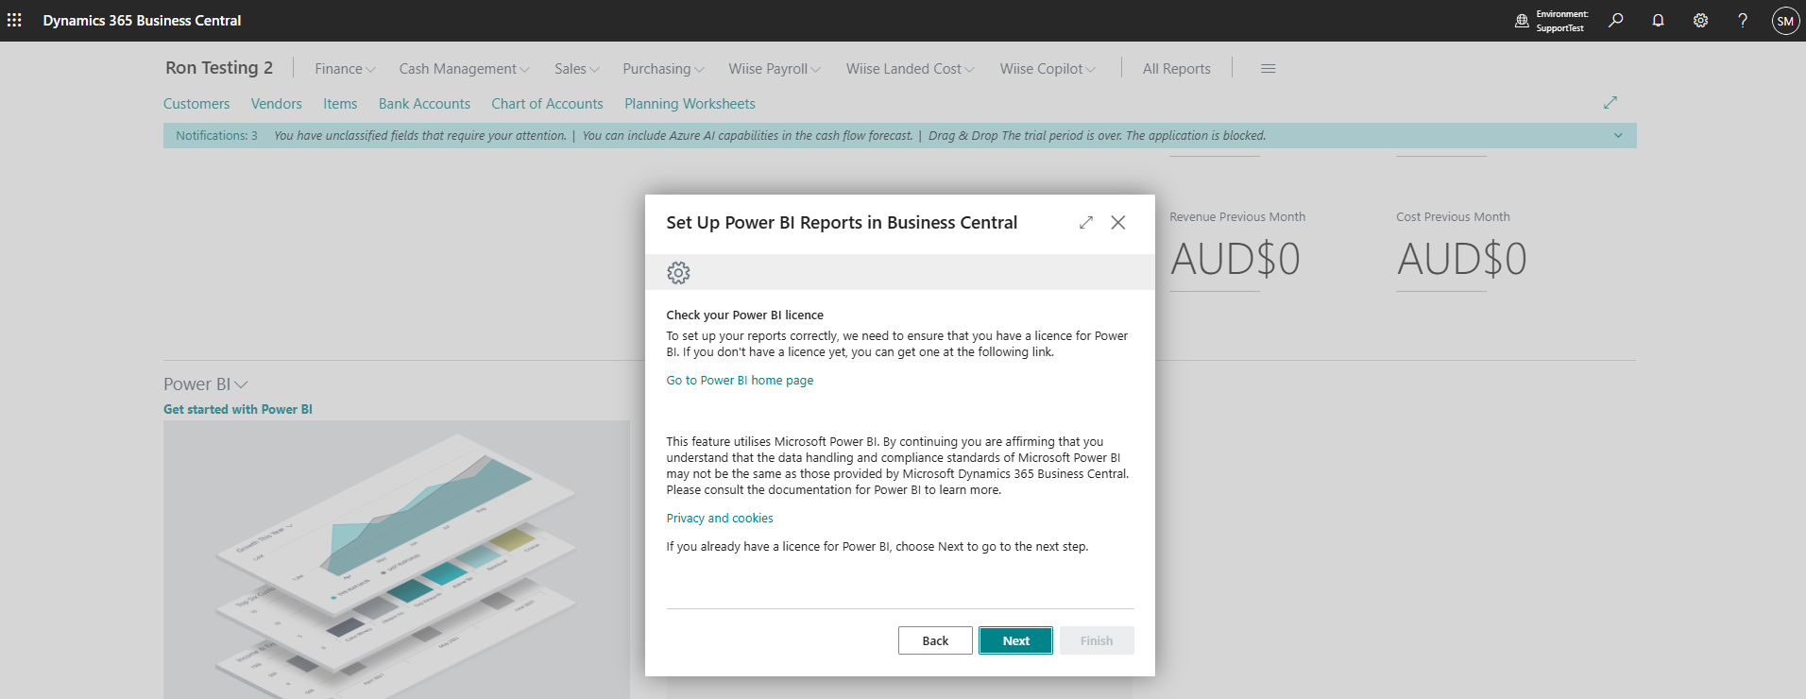Viewport: 1806px width, 699px height.
Task: Click the Back button
Action: tap(935, 640)
